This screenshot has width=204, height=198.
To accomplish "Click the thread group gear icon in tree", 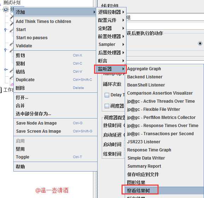I will (6, 10).
